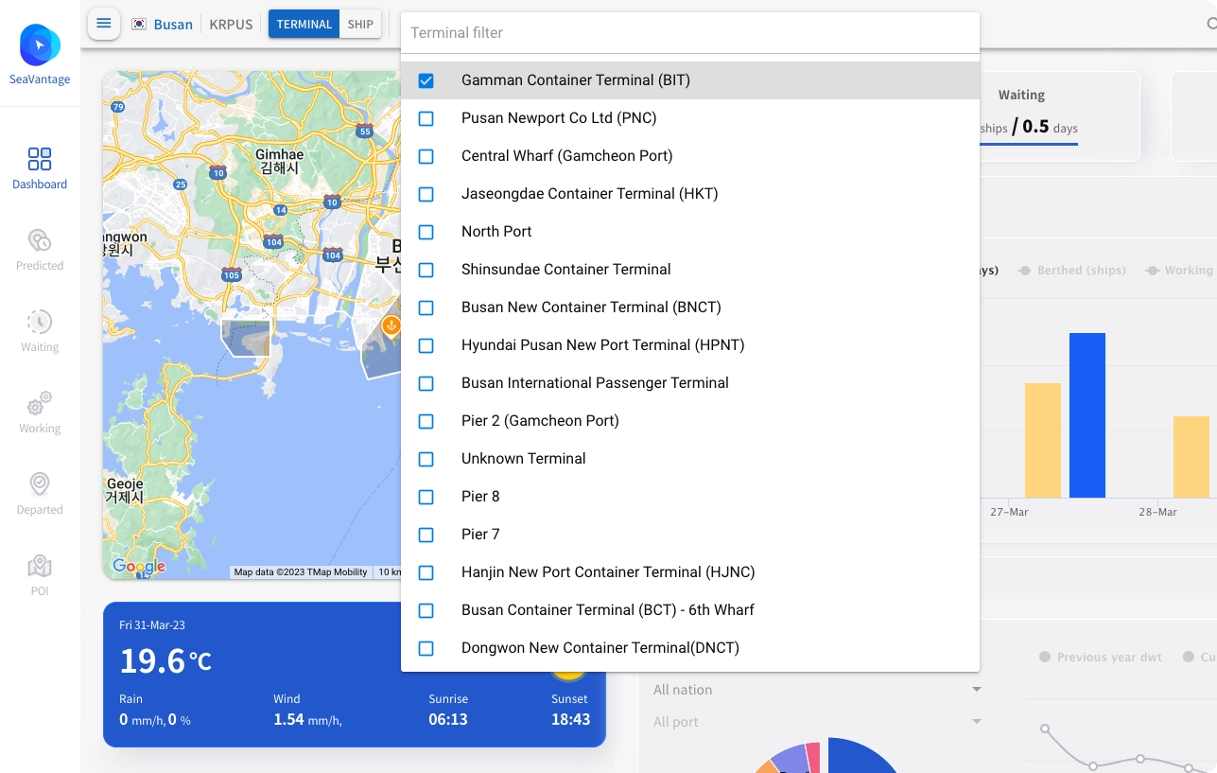Image resolution: width=1217 pixels, height=773 pixels.
Task: Switch to the TERMINAL tab
Action: pyautogui.click(x=304, y=25)
